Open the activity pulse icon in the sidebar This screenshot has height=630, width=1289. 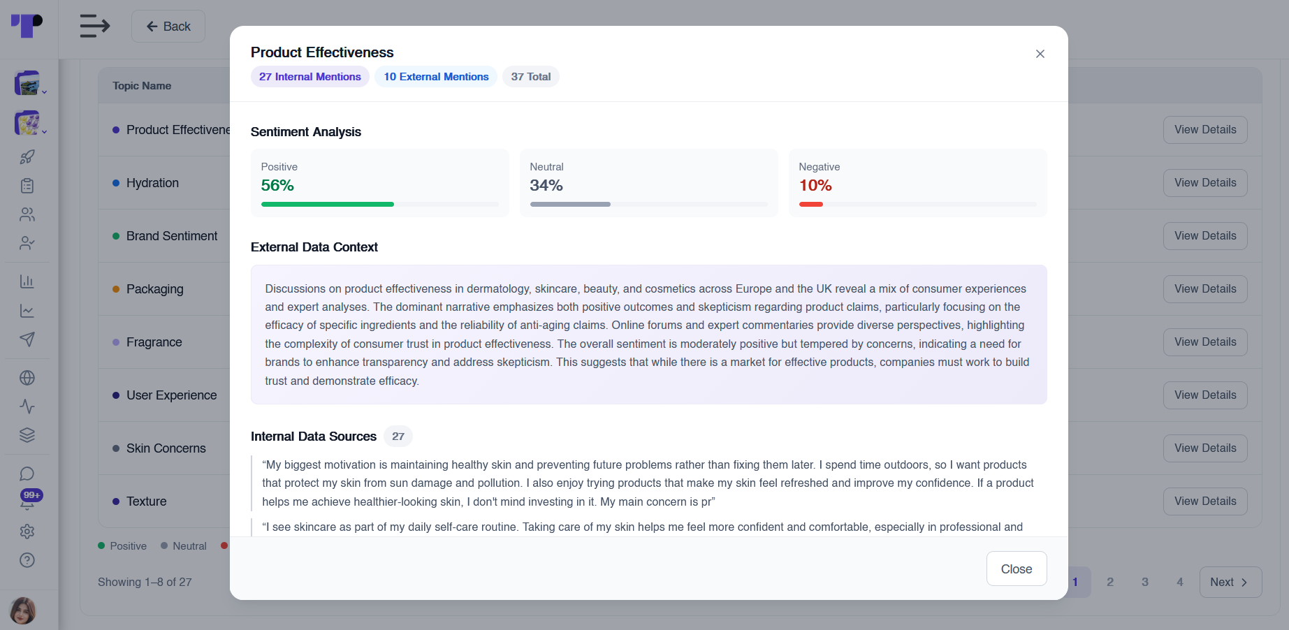[x=27, y=406]
